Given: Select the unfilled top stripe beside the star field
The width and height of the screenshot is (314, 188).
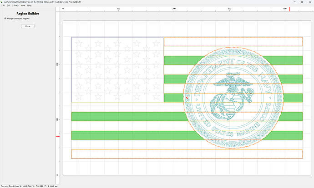Looking at the screenshot, I should point(233,42).
